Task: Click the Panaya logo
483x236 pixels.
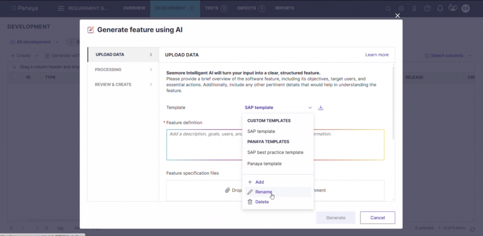Action: 25,8
